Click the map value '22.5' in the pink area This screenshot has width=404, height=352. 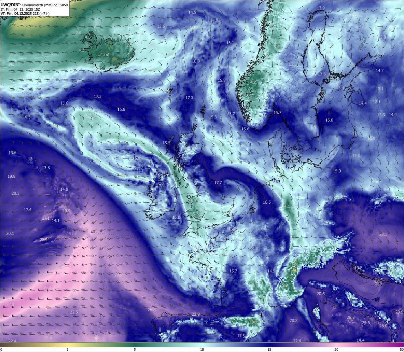click(x=74, y=312)
